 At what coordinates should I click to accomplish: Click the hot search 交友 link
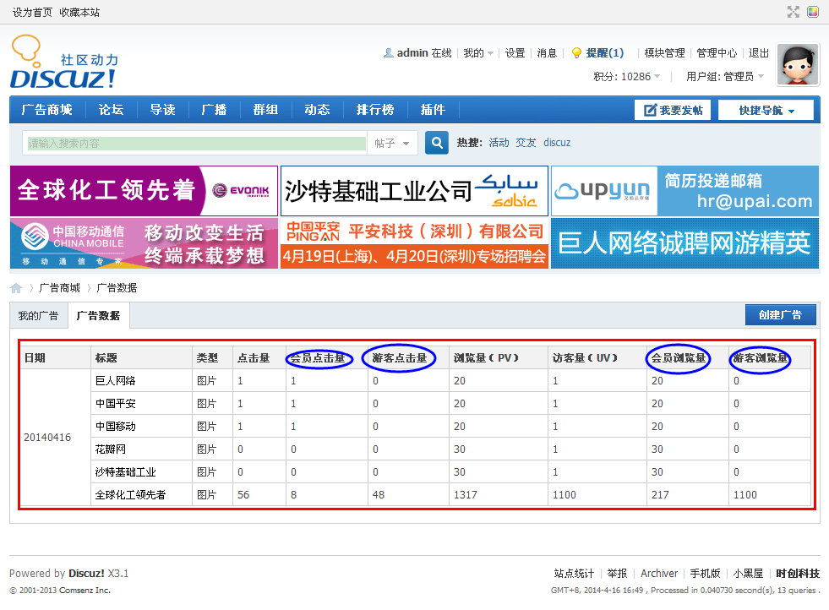point(526,143)
